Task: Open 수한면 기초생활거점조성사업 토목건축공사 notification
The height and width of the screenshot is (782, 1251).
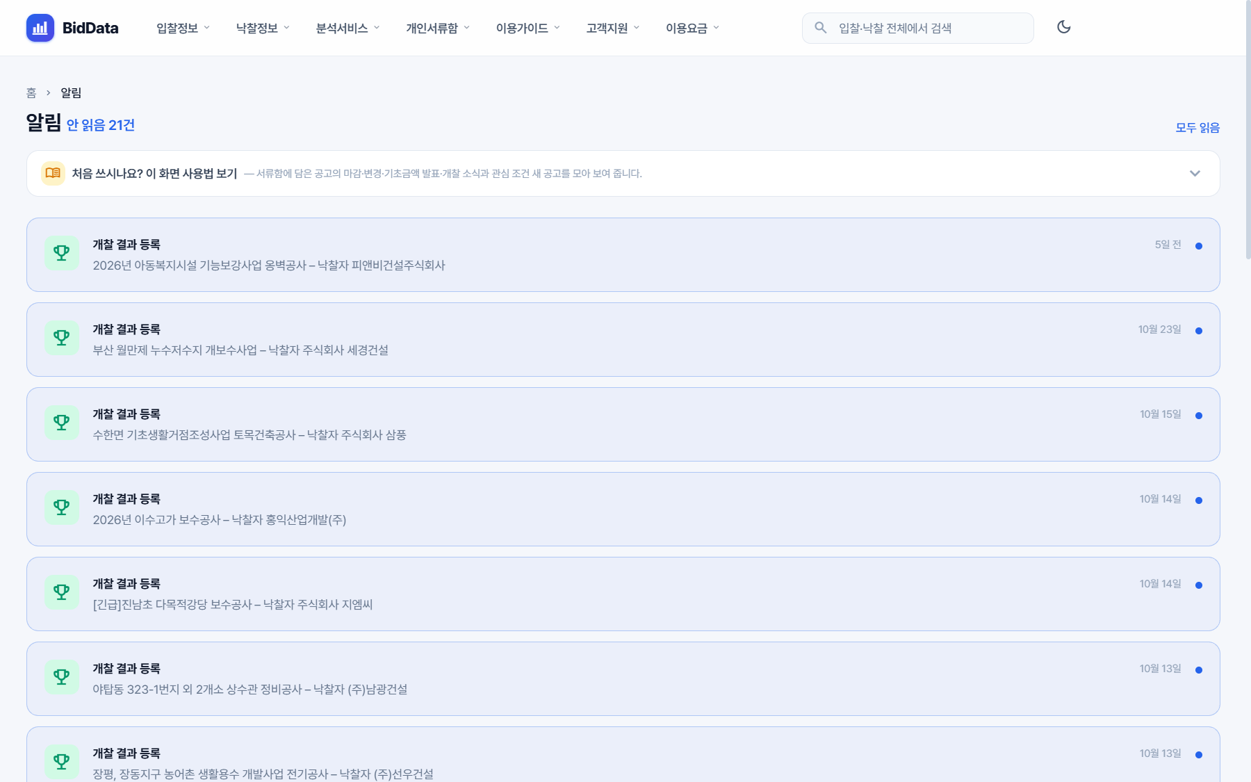Action: 623,424
